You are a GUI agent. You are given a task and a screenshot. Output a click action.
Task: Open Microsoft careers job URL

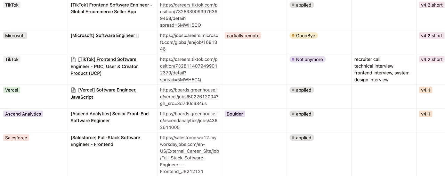coord(189,42)
